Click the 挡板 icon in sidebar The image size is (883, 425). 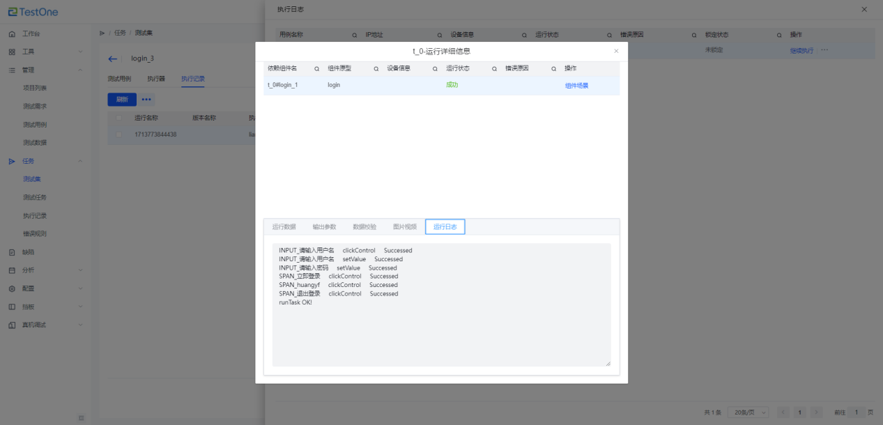coord(12,307)
